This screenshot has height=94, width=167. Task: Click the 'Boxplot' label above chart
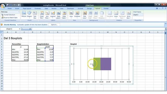pyautogui.click(x=74, y=44)
